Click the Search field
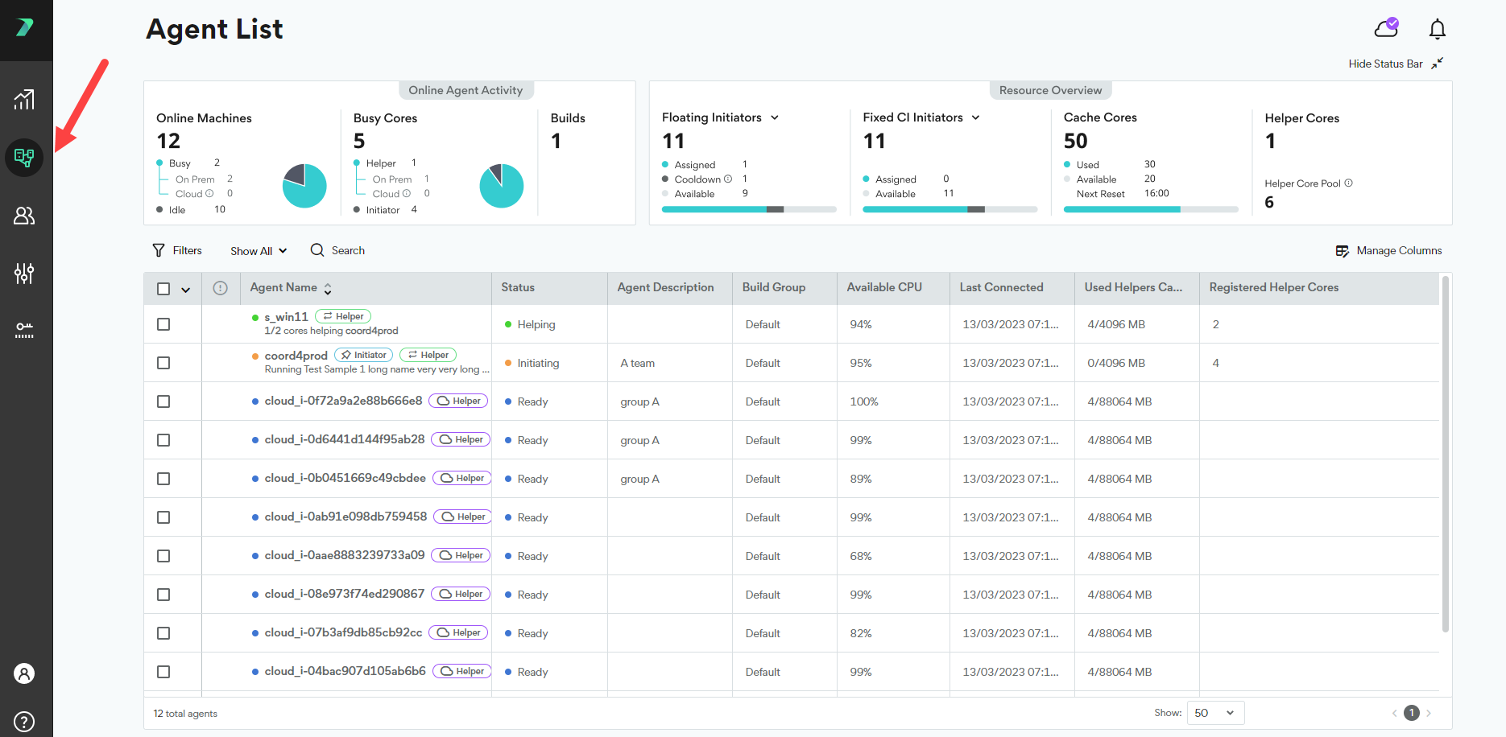1506x737 pixels. point(347,251)
